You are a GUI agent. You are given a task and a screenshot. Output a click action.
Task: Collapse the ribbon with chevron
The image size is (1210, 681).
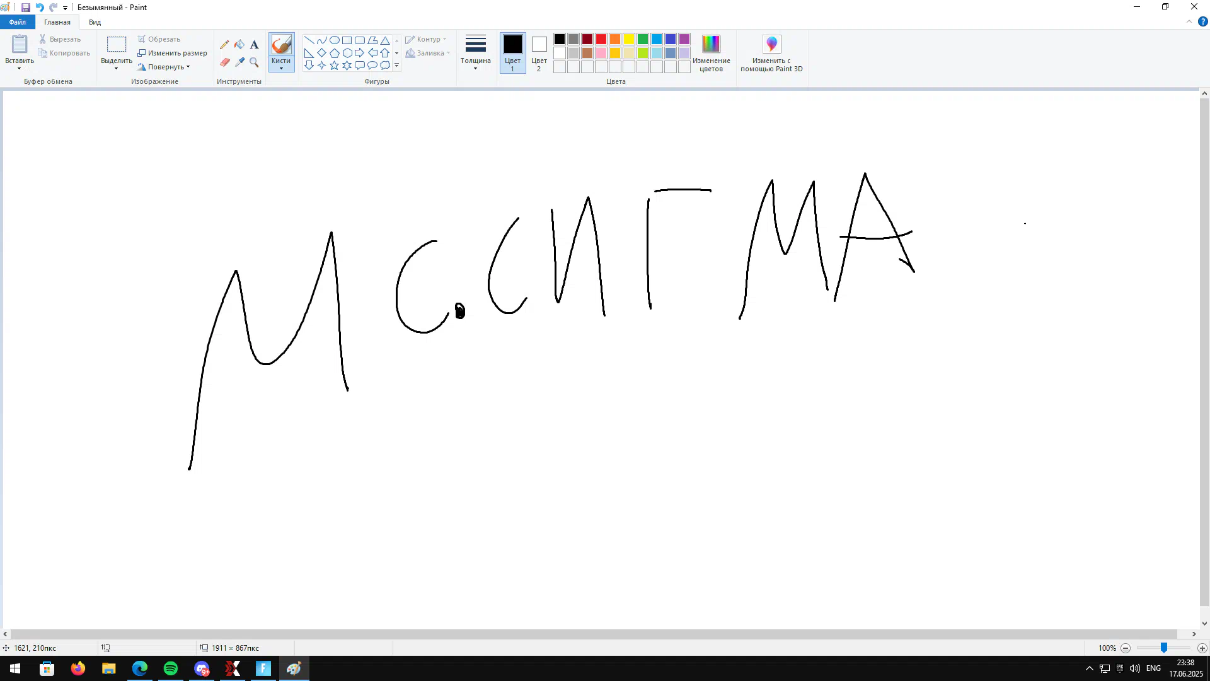(x=1189, y=21)
